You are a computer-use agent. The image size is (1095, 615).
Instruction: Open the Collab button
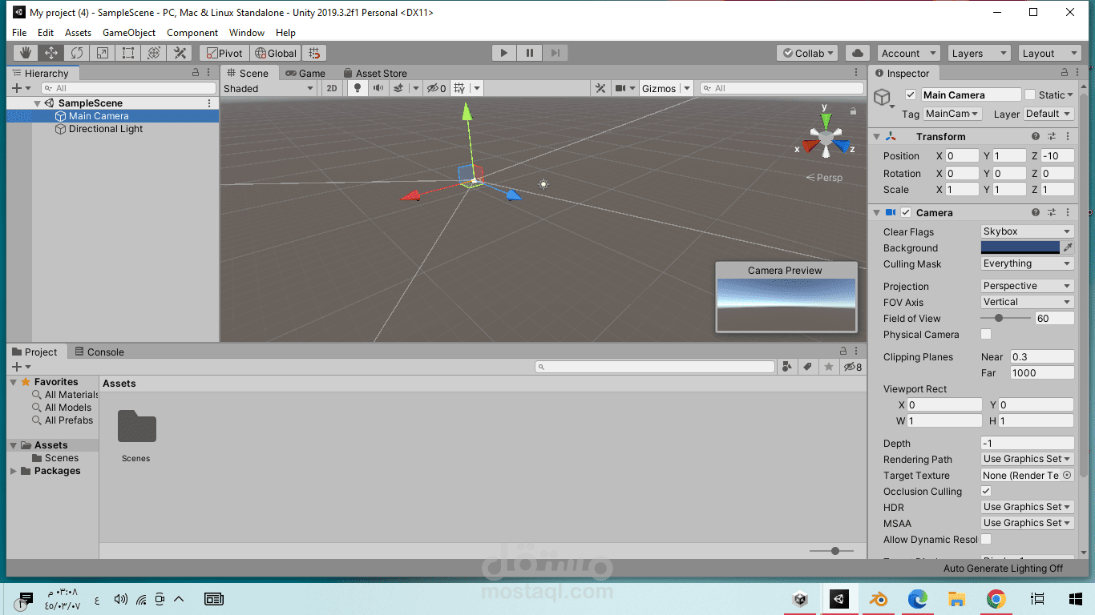tap(806, 53)
